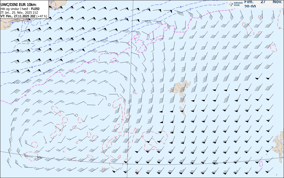284x178 pixels.
Task: Click the Iceland coastline beside the title box
Action: tap(58, 5)
